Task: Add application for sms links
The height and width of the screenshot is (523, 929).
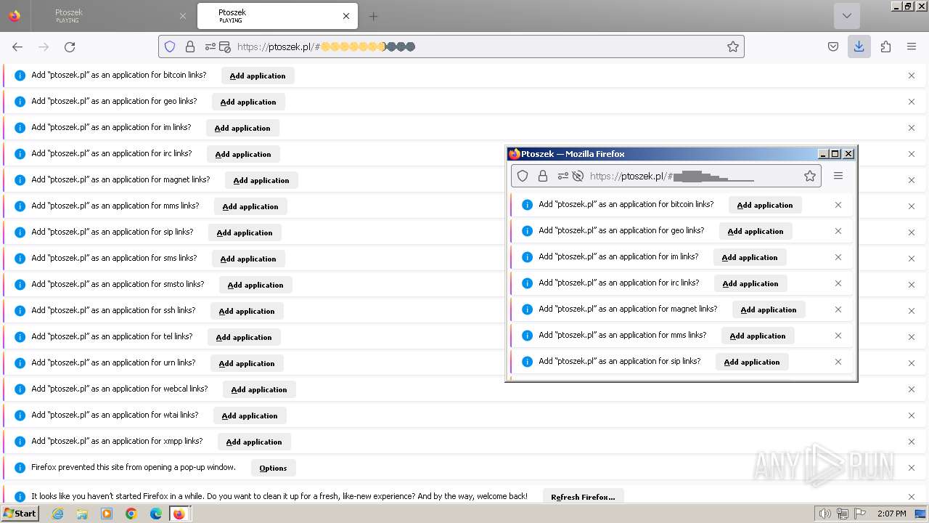Action: click(248, 259)
